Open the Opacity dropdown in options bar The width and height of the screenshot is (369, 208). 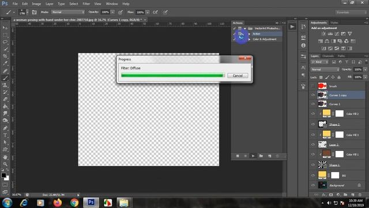(x=113, y=12)
